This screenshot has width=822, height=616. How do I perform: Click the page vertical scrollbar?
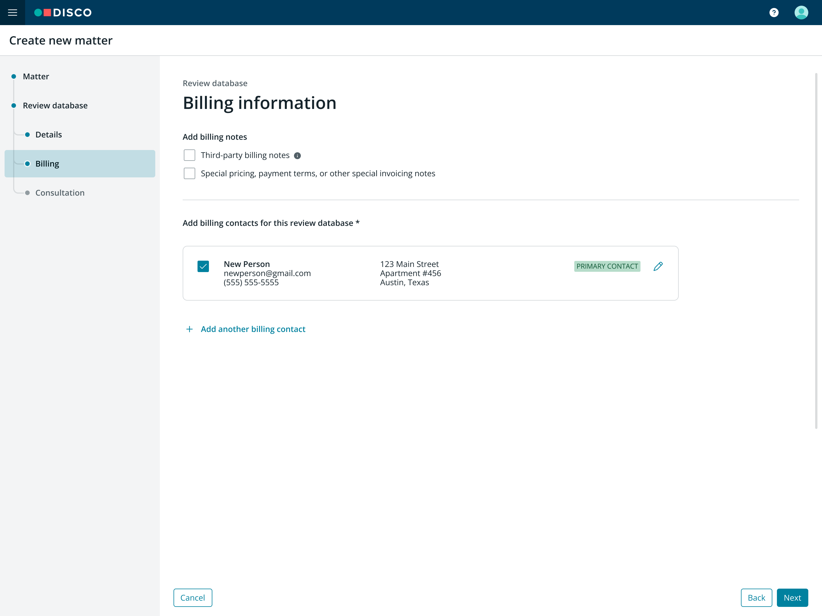[816, 251]
